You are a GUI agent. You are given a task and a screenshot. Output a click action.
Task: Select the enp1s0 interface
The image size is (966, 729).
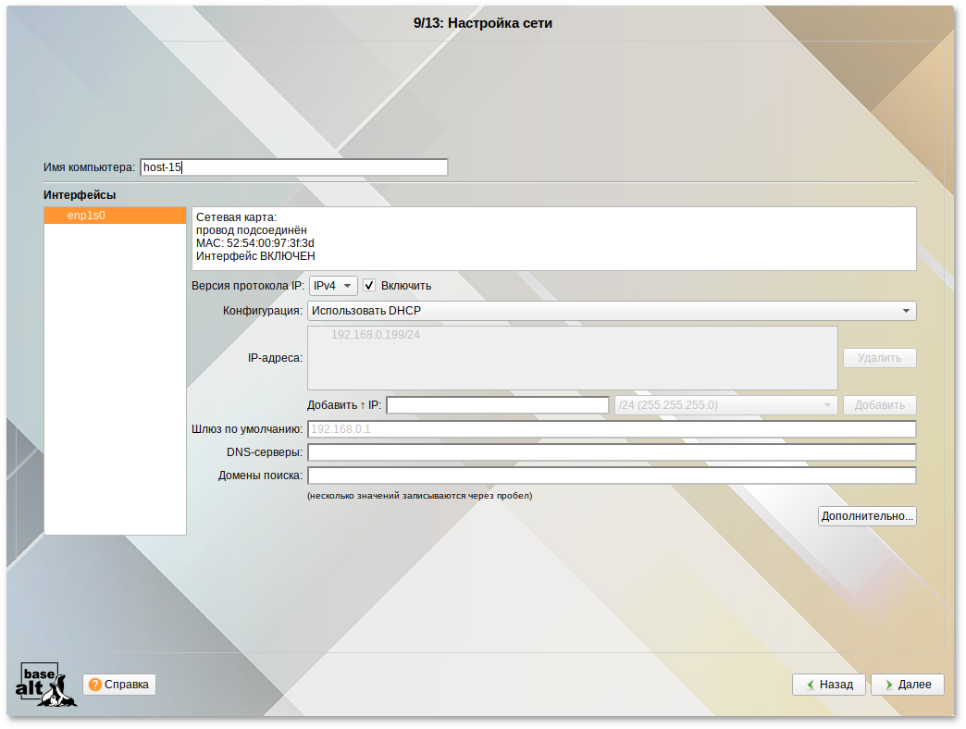115,216
